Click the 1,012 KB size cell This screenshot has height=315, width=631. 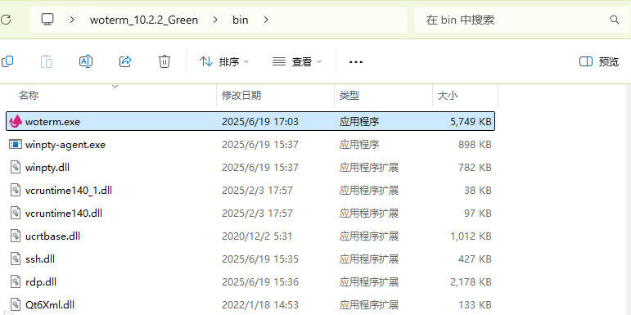coord(471,236)
